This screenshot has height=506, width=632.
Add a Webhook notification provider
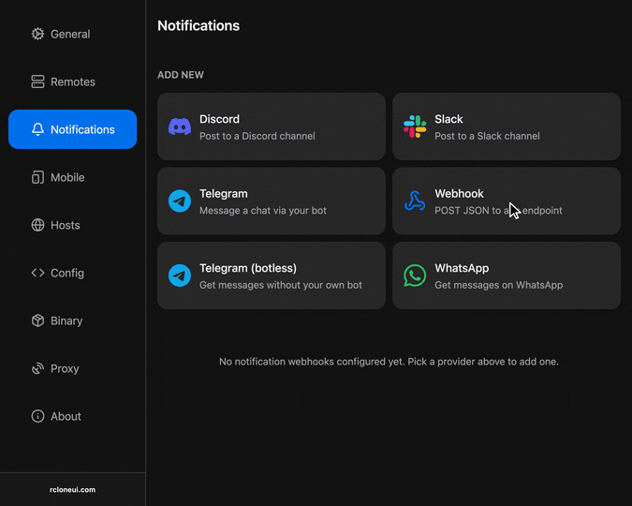(507, 201)
